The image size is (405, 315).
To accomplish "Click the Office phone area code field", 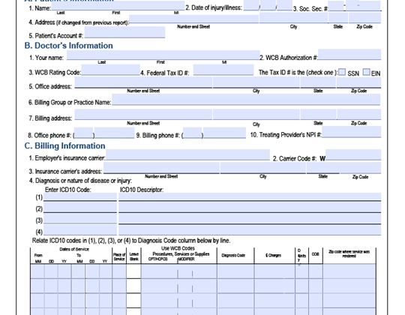I will coord(83,133).
